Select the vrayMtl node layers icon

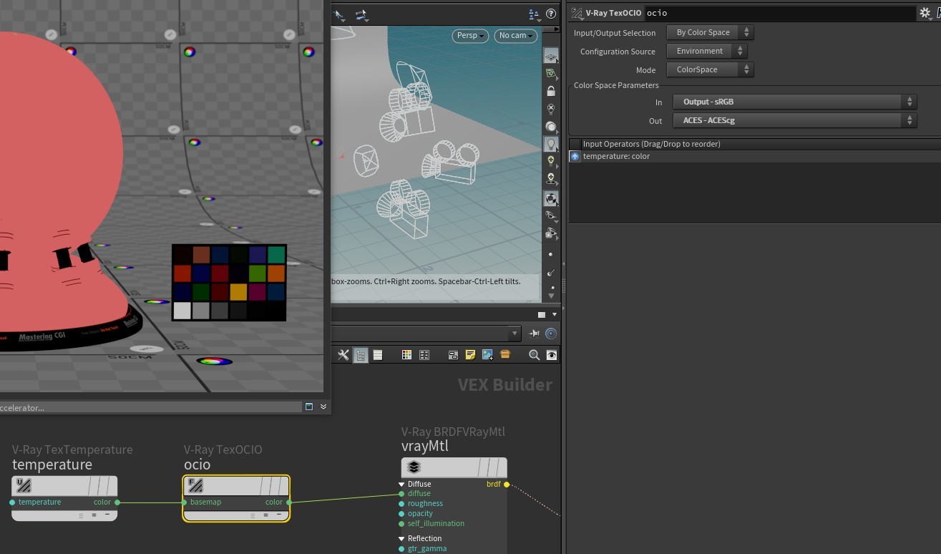[x=414, y=467]
